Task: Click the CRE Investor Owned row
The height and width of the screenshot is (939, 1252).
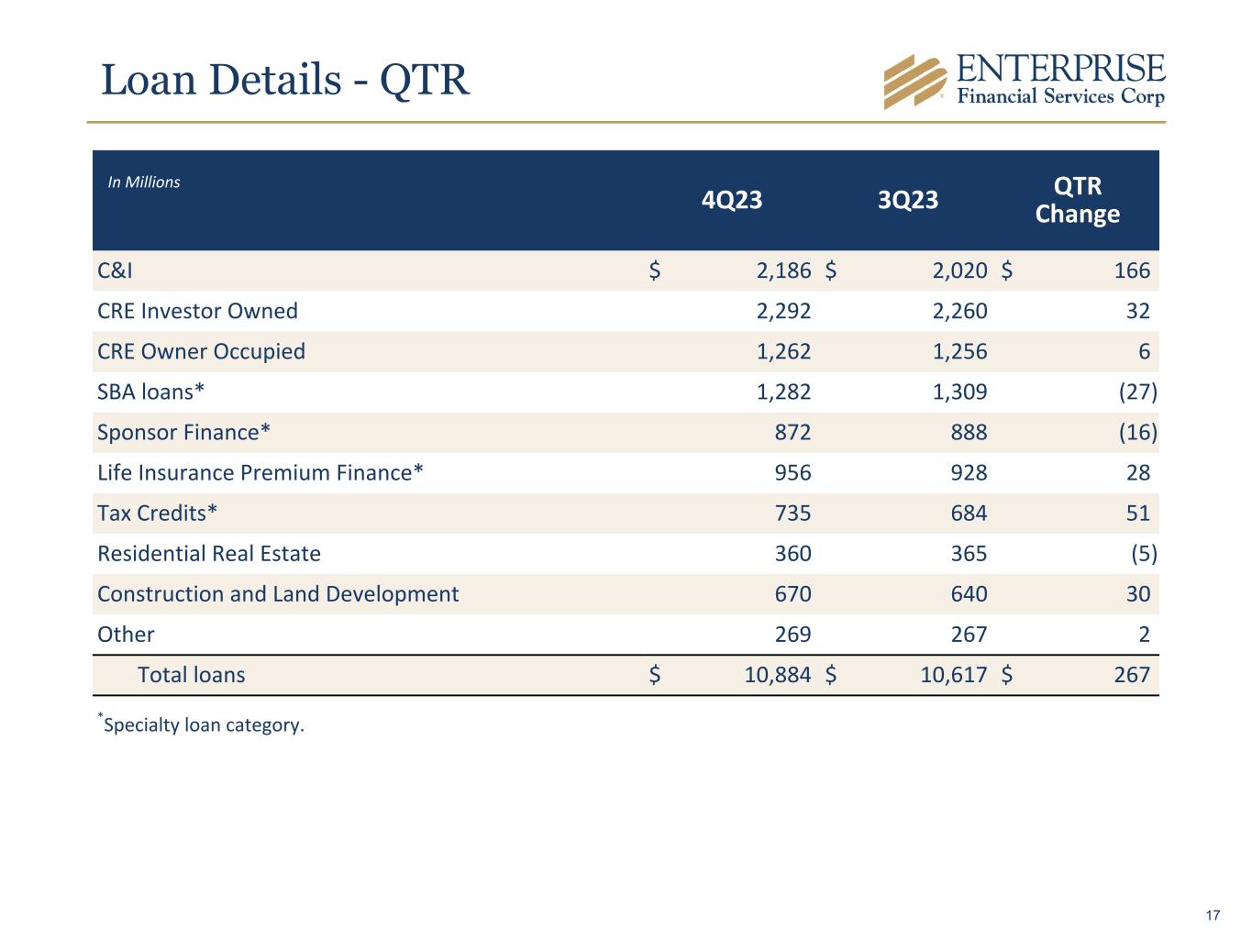Action: click(x=626, y=311)
